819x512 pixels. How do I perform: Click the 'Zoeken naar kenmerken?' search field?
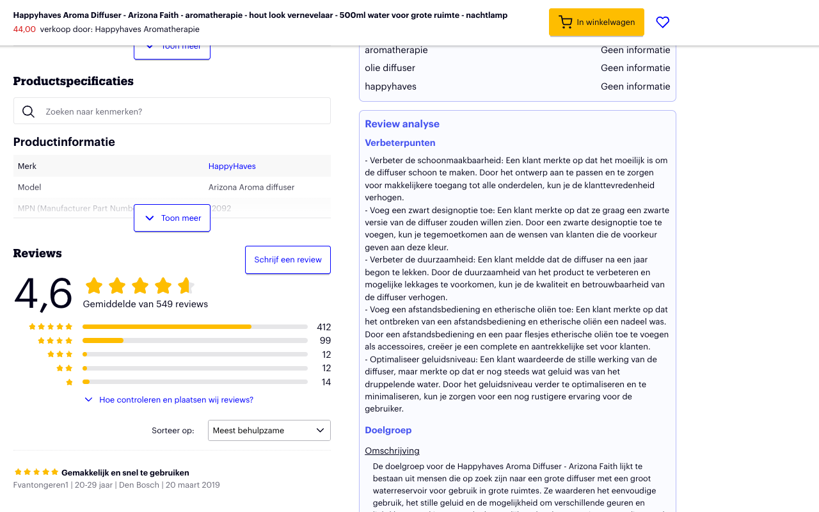(182, 111)
